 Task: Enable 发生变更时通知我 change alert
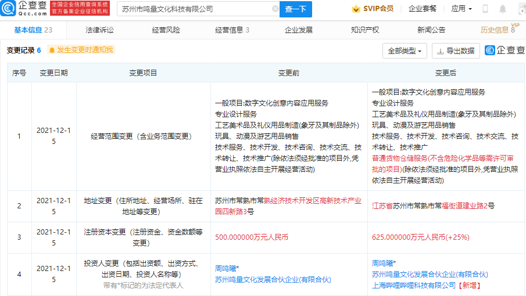point(81,50)
